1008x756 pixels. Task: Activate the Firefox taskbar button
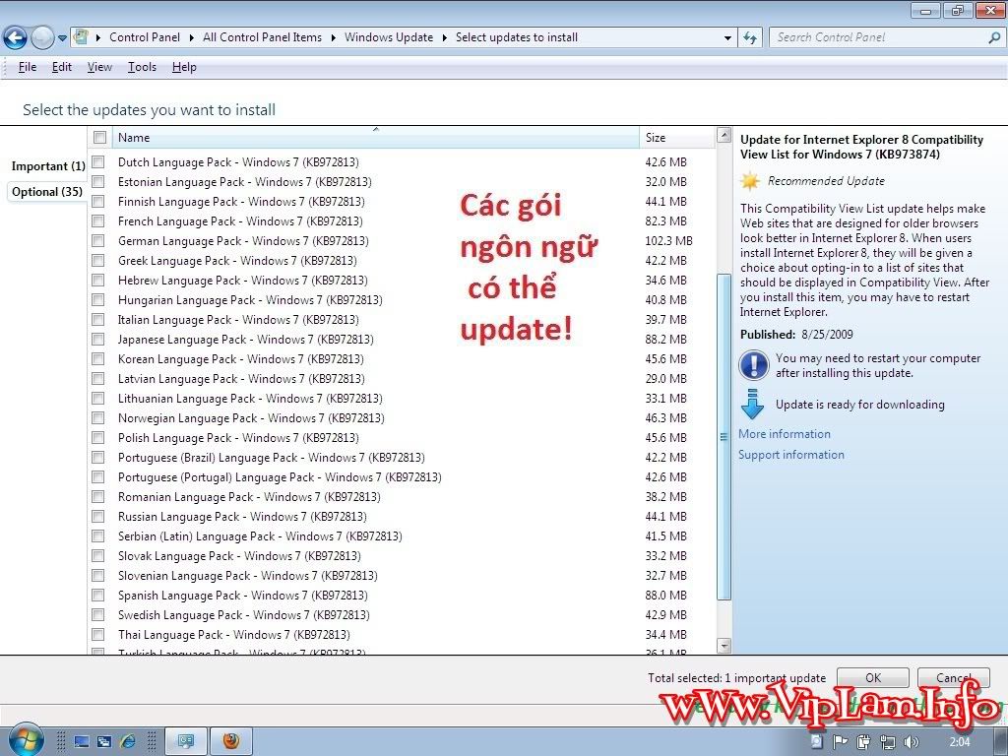tap(231, 741)
